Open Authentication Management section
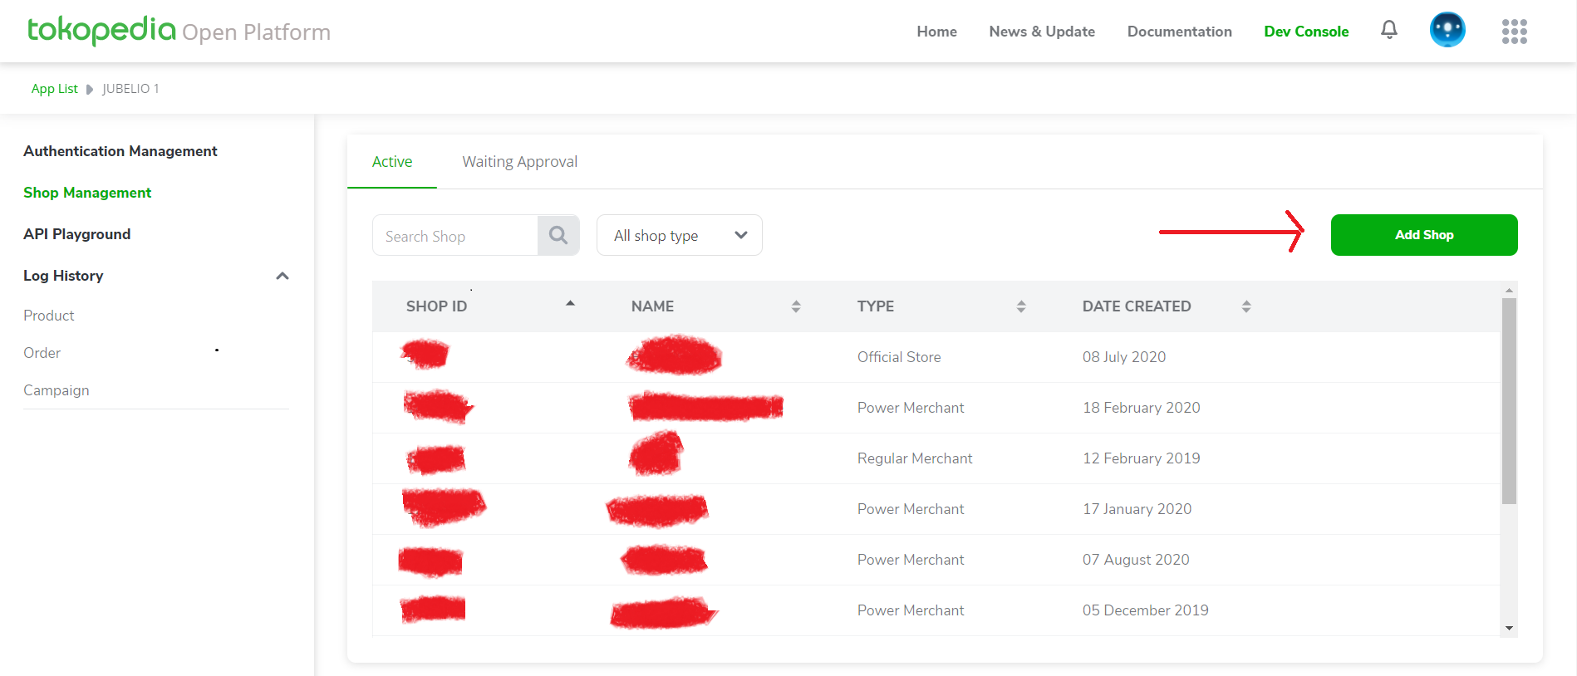The height and width of the screenshot is (676, 1577). (x=120, y=151)
